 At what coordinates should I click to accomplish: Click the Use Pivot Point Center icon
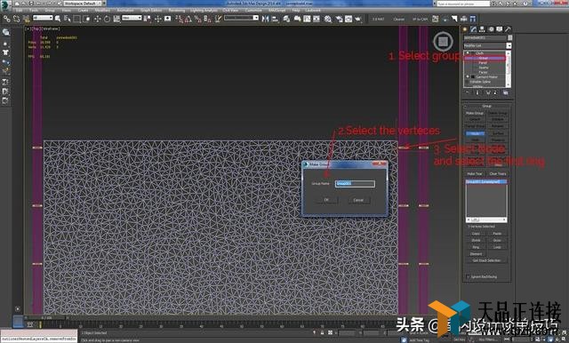(x=148, y=19)
